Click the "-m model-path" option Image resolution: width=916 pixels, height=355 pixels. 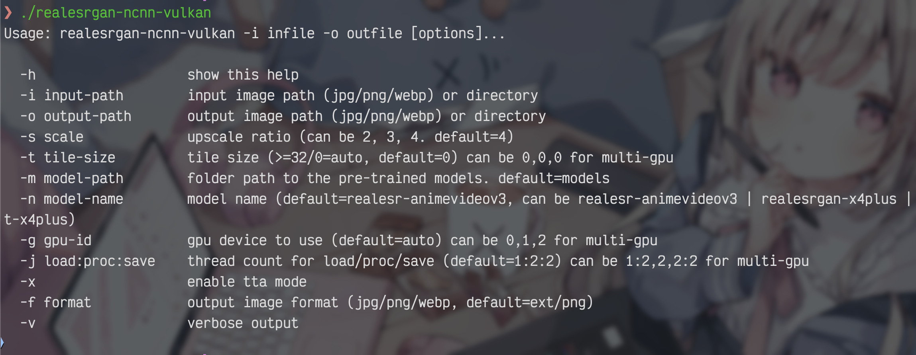[x=72, y=178]
